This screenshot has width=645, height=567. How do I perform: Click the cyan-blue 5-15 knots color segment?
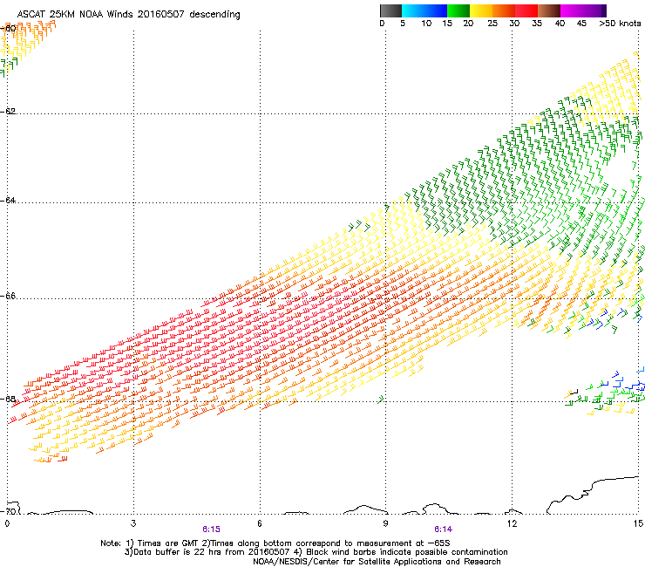pos(424,10)
